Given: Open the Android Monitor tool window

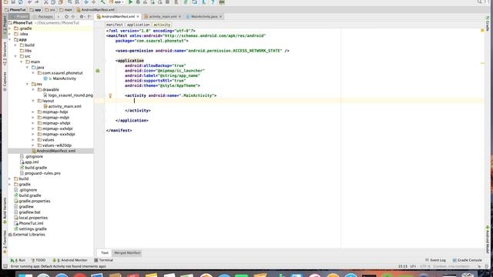Looking at the screenshot, I should tap(70, 260).
